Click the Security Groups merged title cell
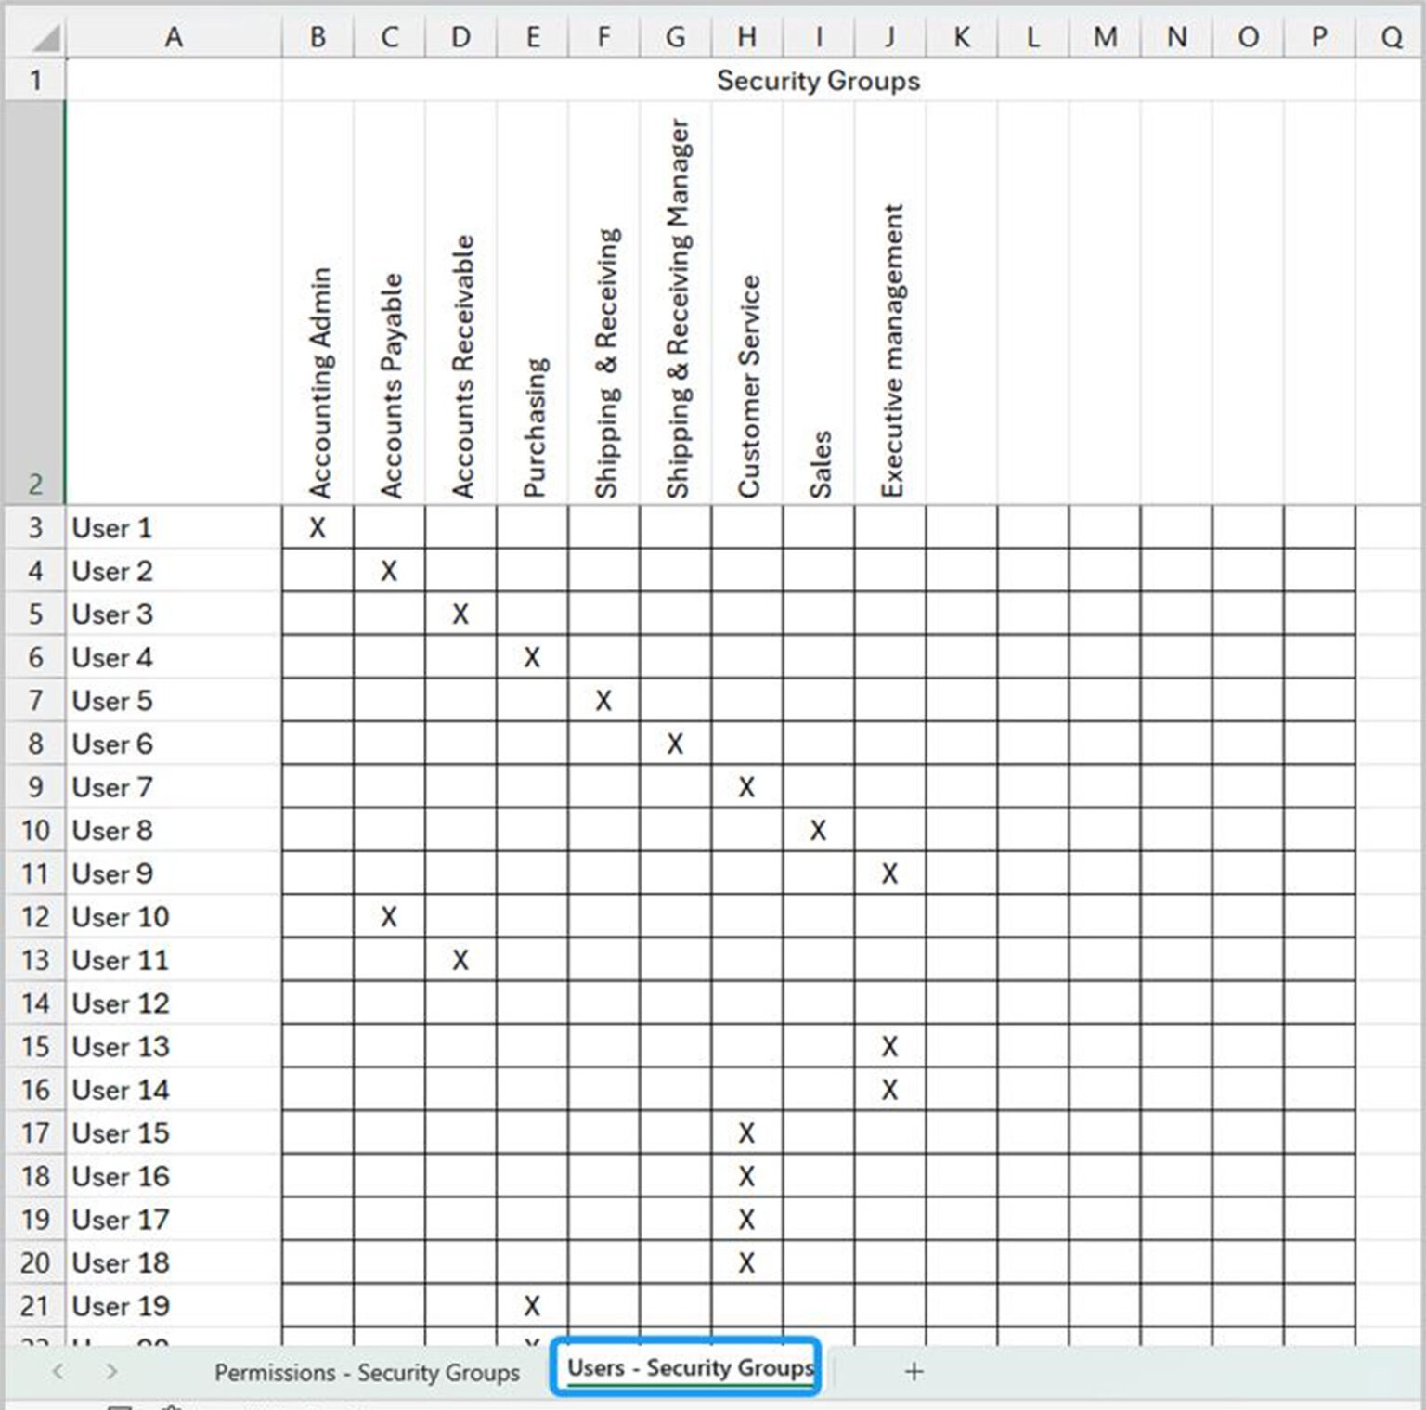 [817, 81]
